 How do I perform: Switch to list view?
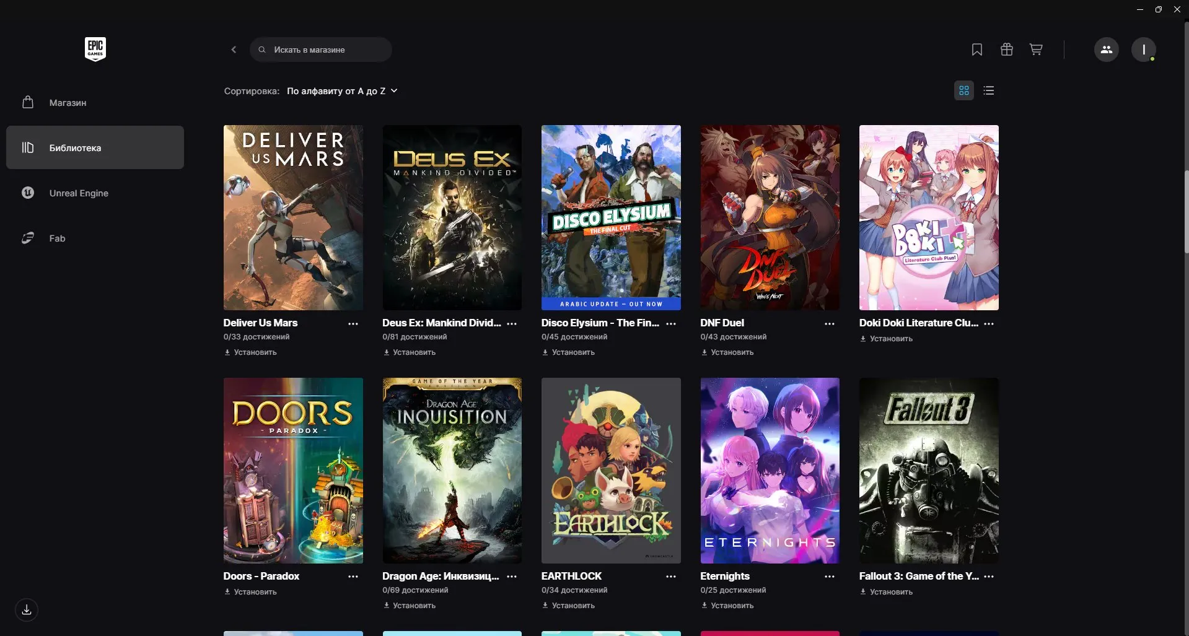tap(989, 90)
